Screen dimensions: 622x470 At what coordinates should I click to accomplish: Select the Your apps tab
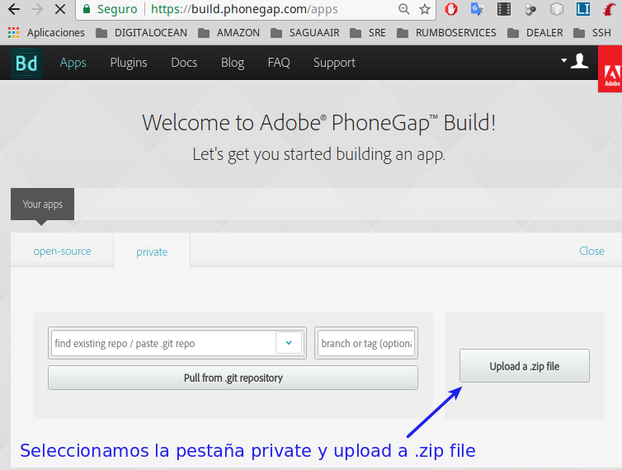[x=42, y=204]
